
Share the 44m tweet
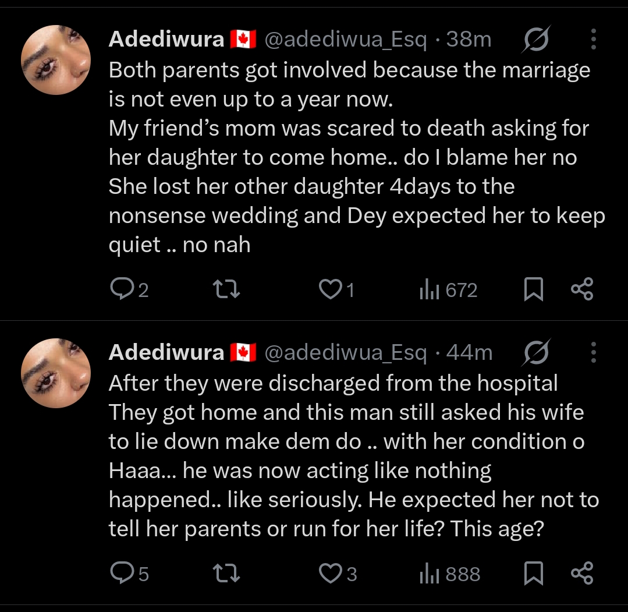(581, 574)
